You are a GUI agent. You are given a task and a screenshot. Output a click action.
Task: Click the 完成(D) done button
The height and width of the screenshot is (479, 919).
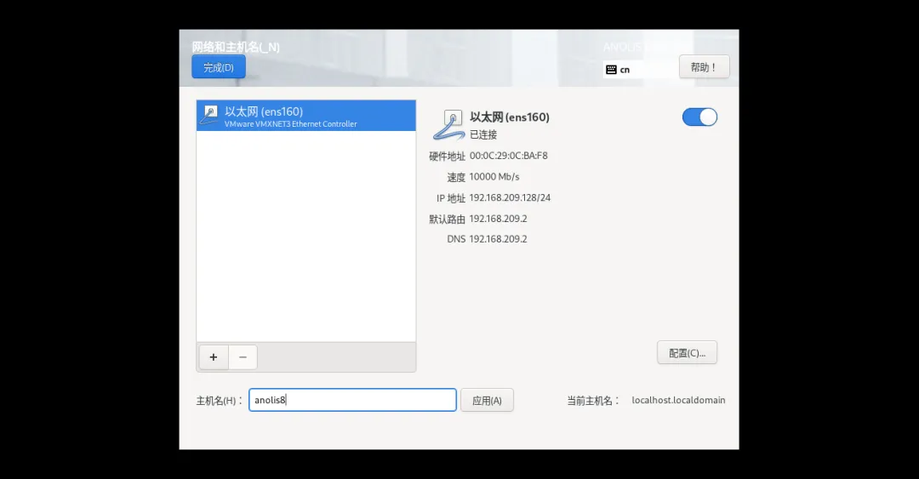(x=219, y=67)
